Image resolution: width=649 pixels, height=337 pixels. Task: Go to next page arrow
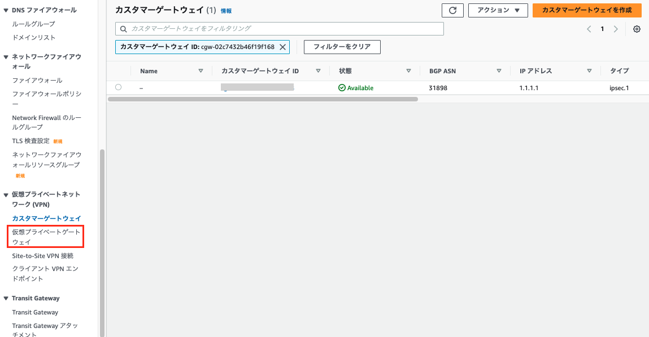[616, 29]
